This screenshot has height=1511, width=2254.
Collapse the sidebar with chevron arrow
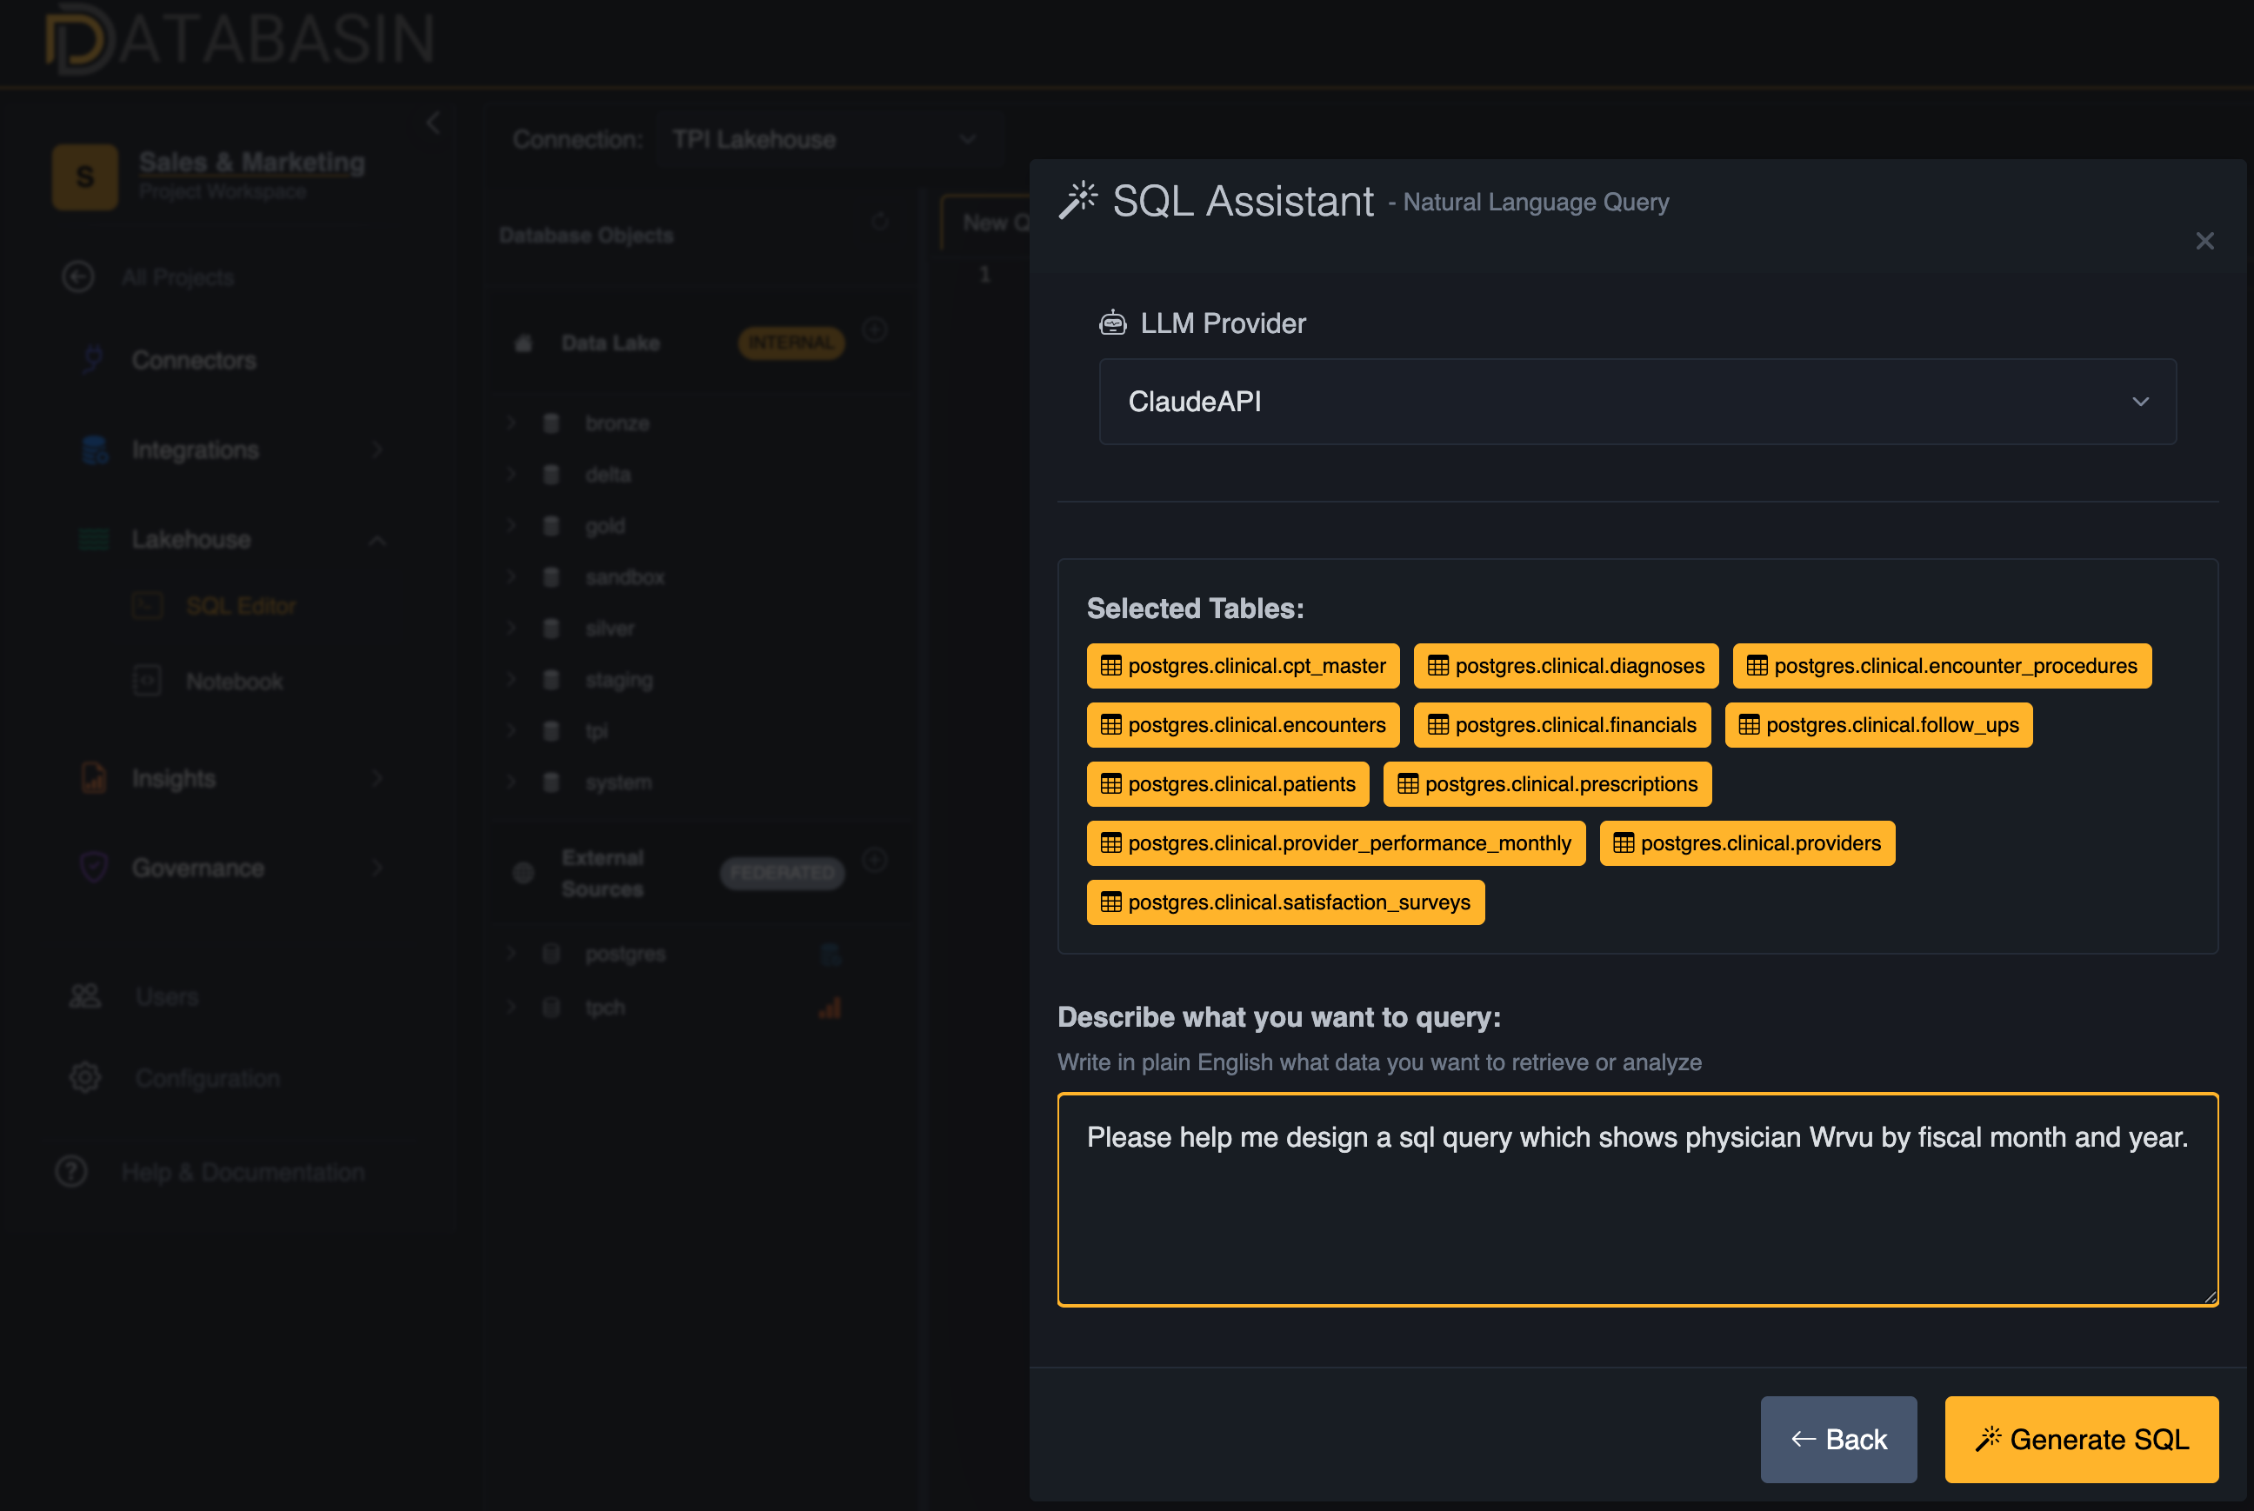coord(433,123)
